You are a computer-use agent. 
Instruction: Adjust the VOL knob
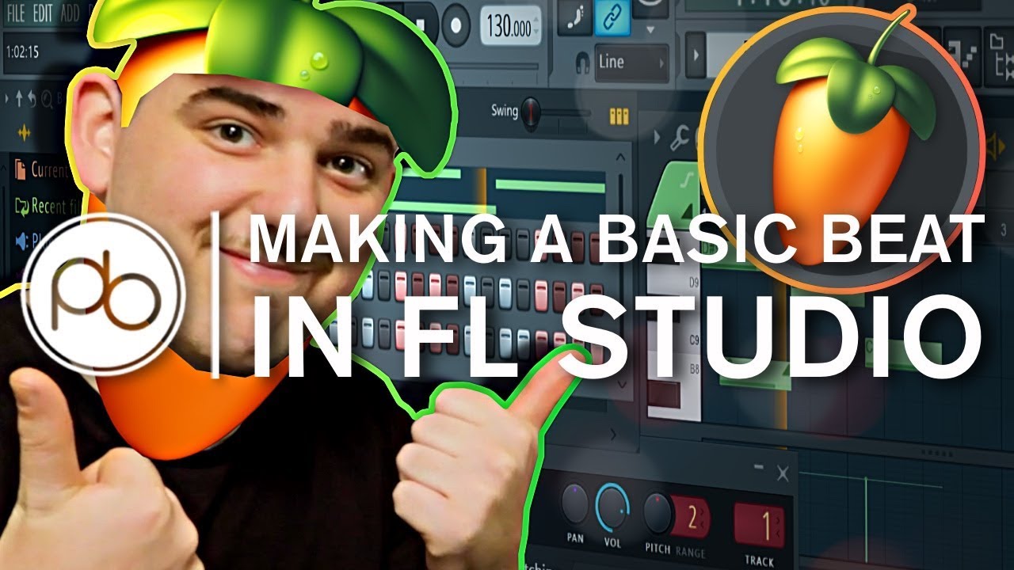612,506
